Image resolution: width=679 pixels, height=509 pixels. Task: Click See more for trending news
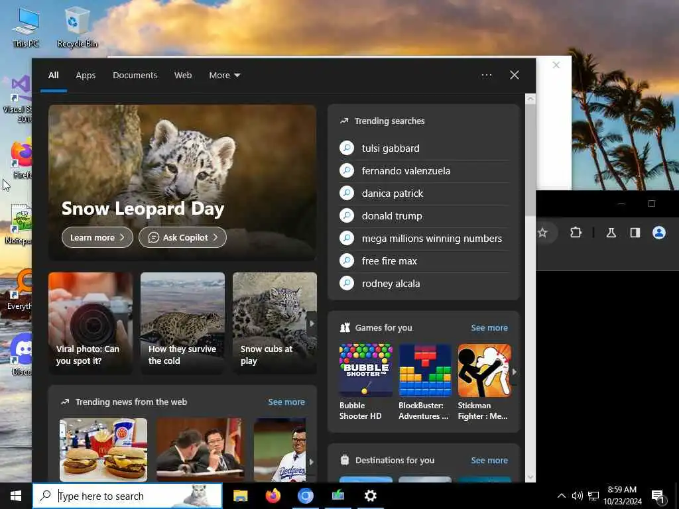[x=286, y=402]
